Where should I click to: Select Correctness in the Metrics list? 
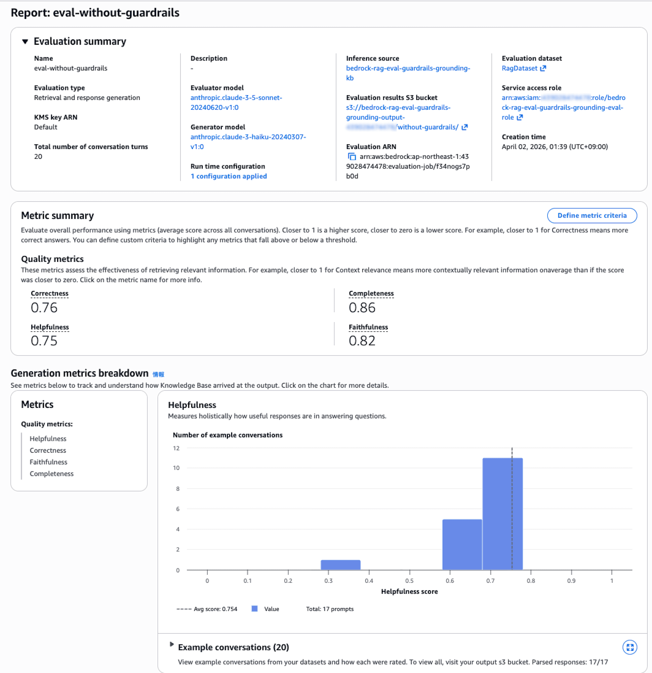coord(48,450)
